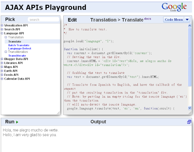Select the Translate sample
This screenshot has height=152, width=194.
[32, 41]
